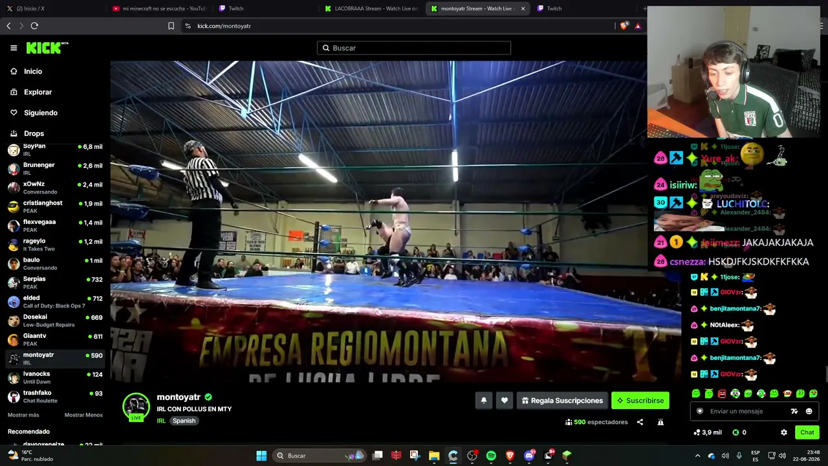Click Mostrar Menos in sidebar
The height and width of the screenshot is (466, 828).
coord(83,415)
